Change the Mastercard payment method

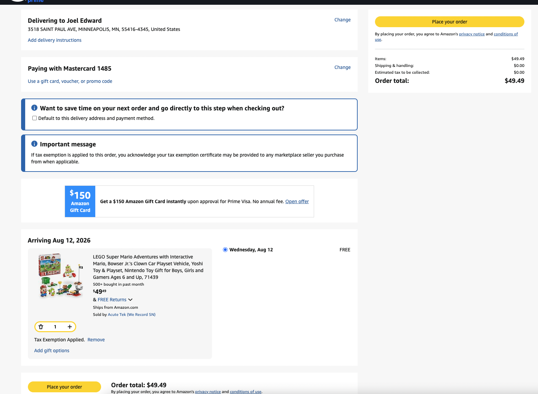342,67
